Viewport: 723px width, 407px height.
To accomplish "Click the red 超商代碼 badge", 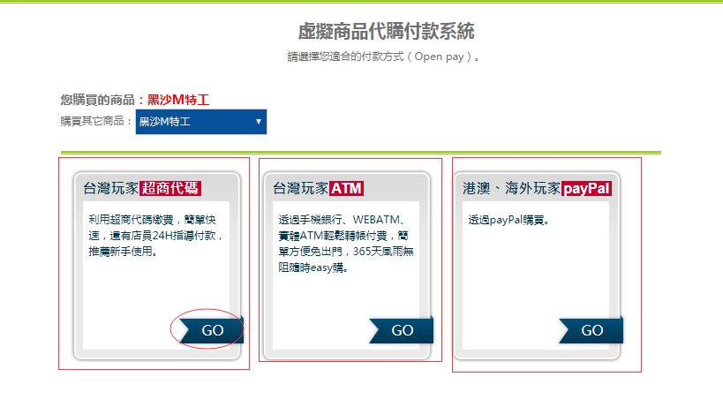I will pos(170,188).
